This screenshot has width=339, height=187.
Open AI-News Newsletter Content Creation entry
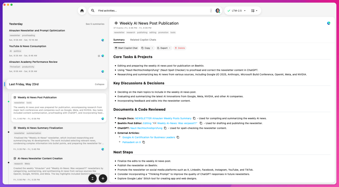point(40,158)
